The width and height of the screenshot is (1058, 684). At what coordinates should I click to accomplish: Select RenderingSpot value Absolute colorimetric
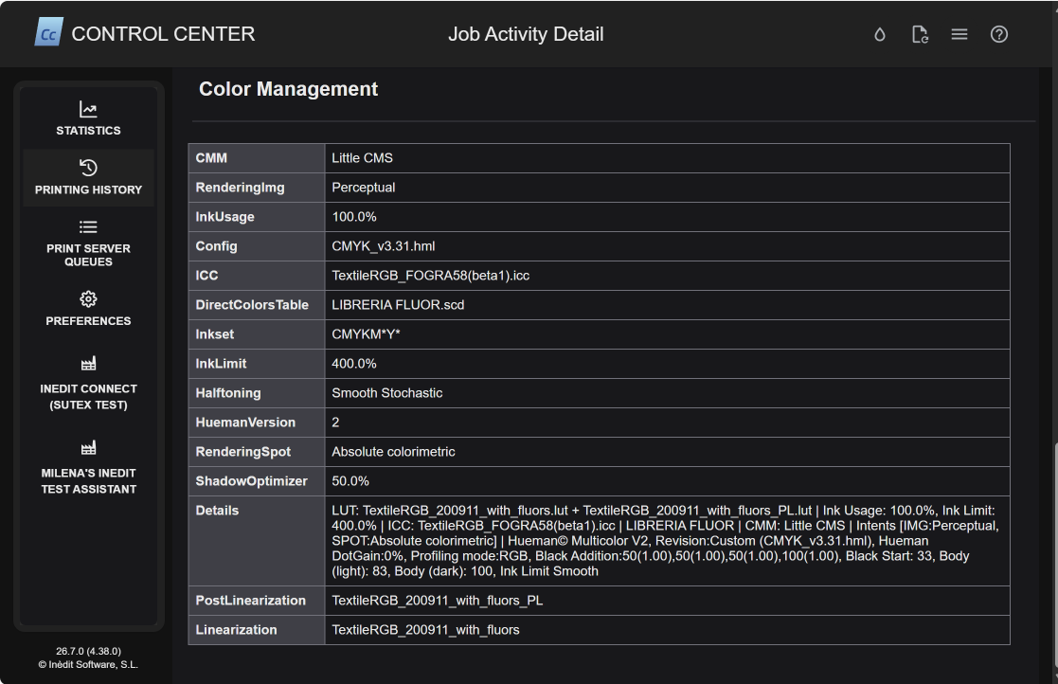(x=393, y=452)
